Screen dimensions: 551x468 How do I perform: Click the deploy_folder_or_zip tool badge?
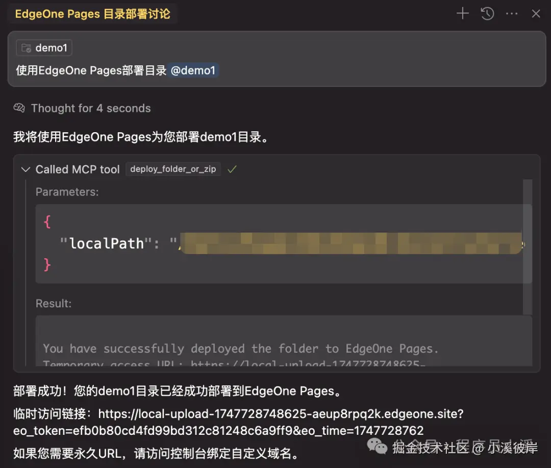click(173, 169)
